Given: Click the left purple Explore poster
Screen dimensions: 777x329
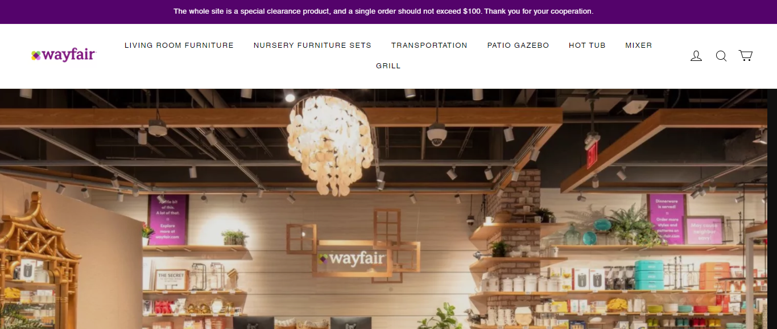Looking at the screenshot, I should tap(167, 220).
